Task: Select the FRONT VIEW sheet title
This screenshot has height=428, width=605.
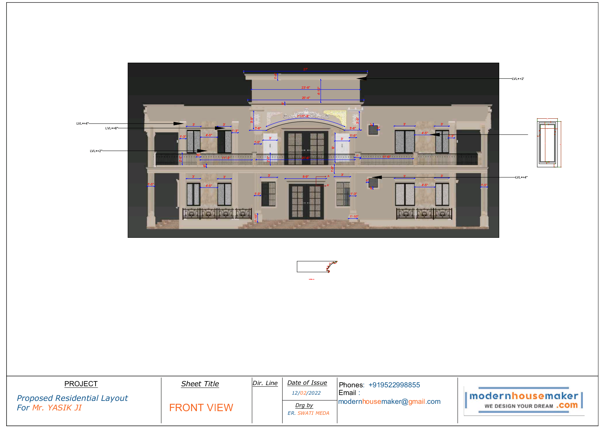Action: [x=201, y=407]
